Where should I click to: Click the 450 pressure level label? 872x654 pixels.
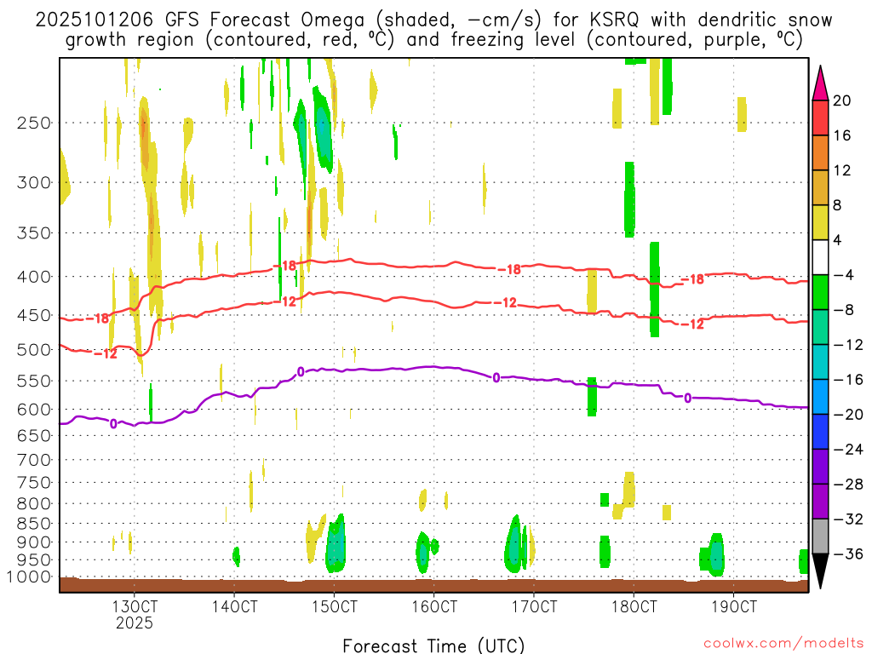(x=34, y=315)
